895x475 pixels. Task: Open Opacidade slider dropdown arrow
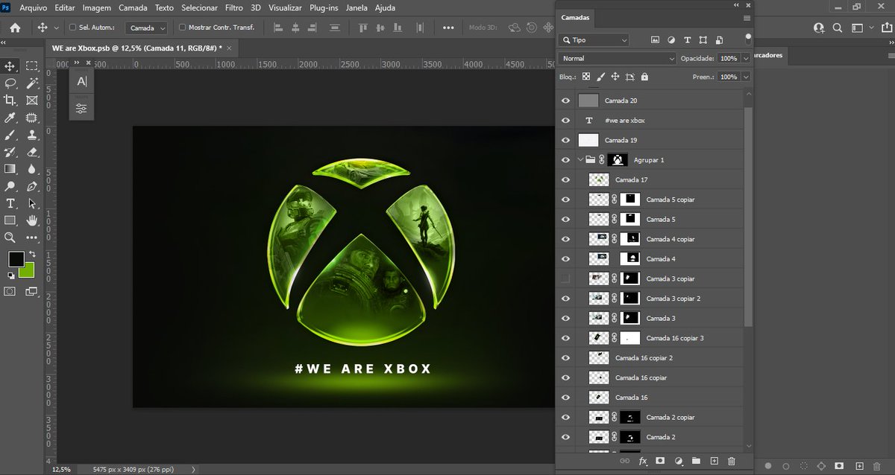pos(745,58)
